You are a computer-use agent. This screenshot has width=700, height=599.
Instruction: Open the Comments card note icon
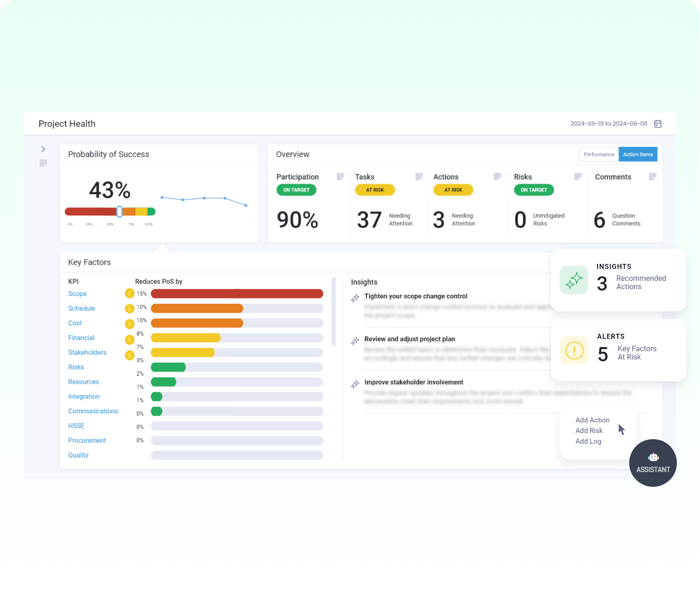point(652,177)
